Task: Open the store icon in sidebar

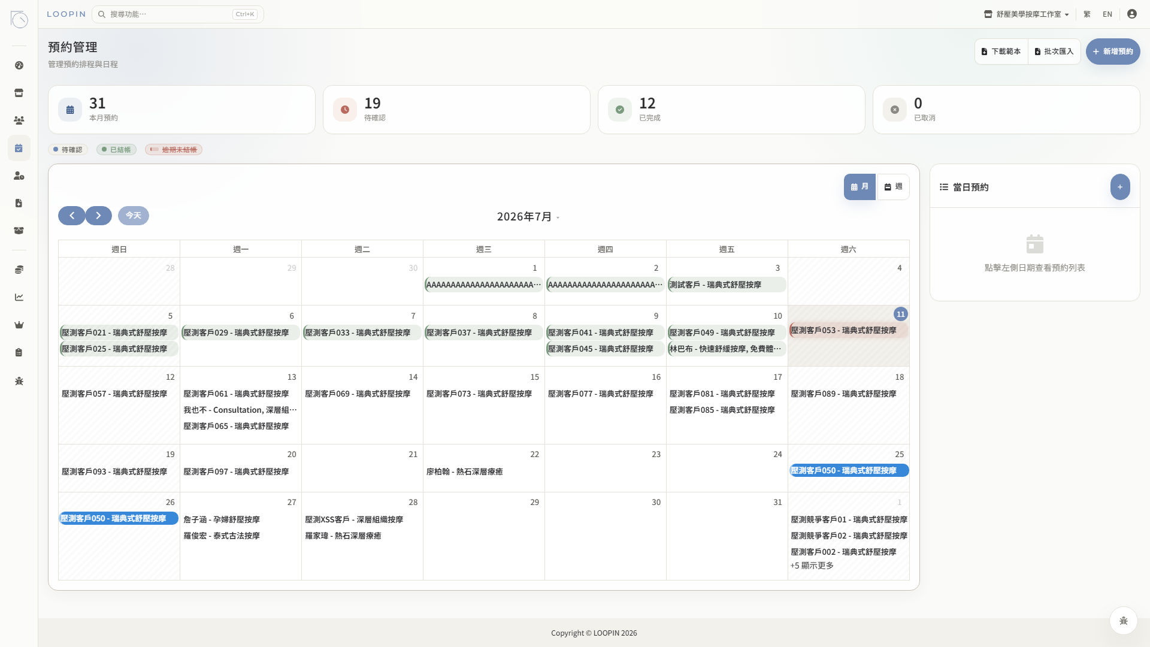Action: pyautogui.click(x=19, y=93)
